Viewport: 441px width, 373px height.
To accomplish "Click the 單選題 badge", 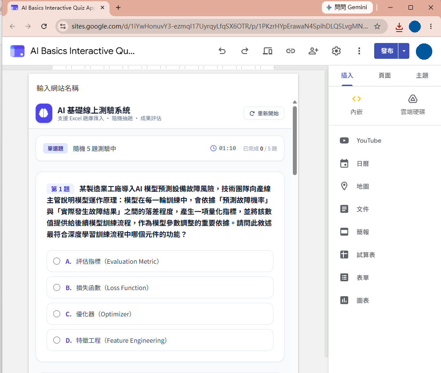I will (x=55, y=148).
